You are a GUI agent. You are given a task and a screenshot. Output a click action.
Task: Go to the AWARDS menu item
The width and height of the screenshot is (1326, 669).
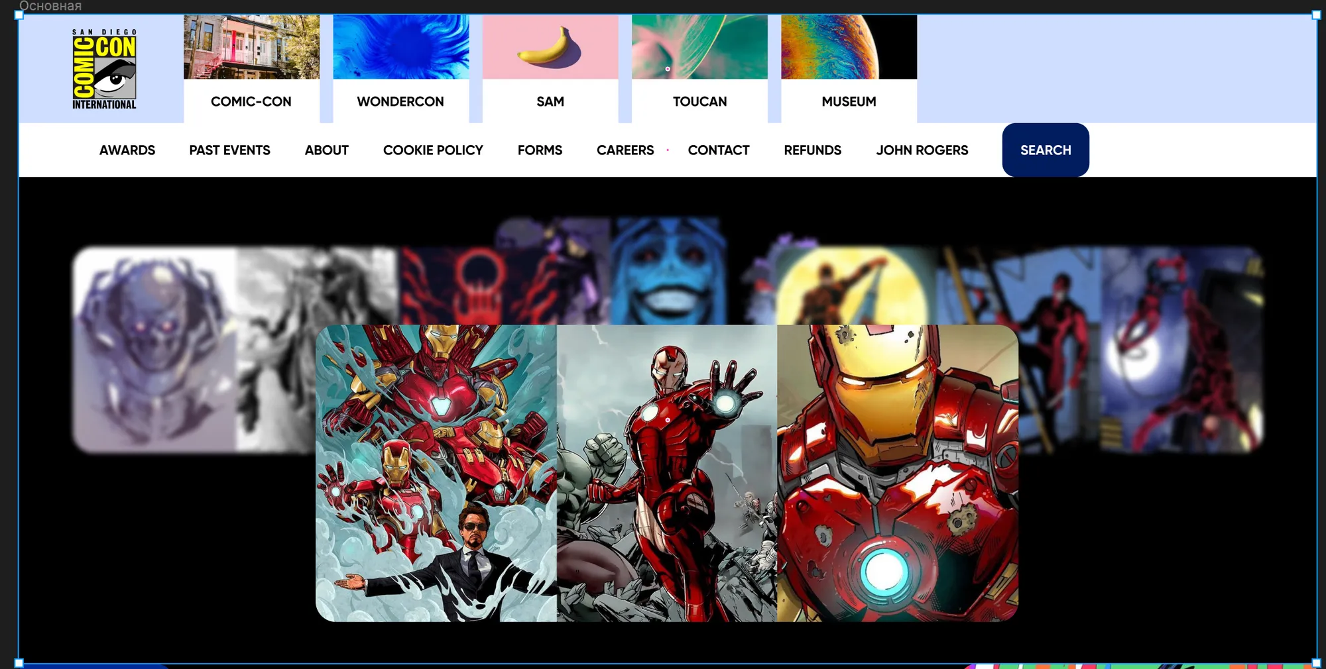[x=127, y=150]
